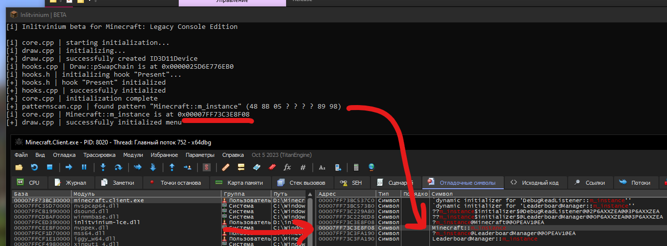Open the Параметры menu

(x=200, y=155)
